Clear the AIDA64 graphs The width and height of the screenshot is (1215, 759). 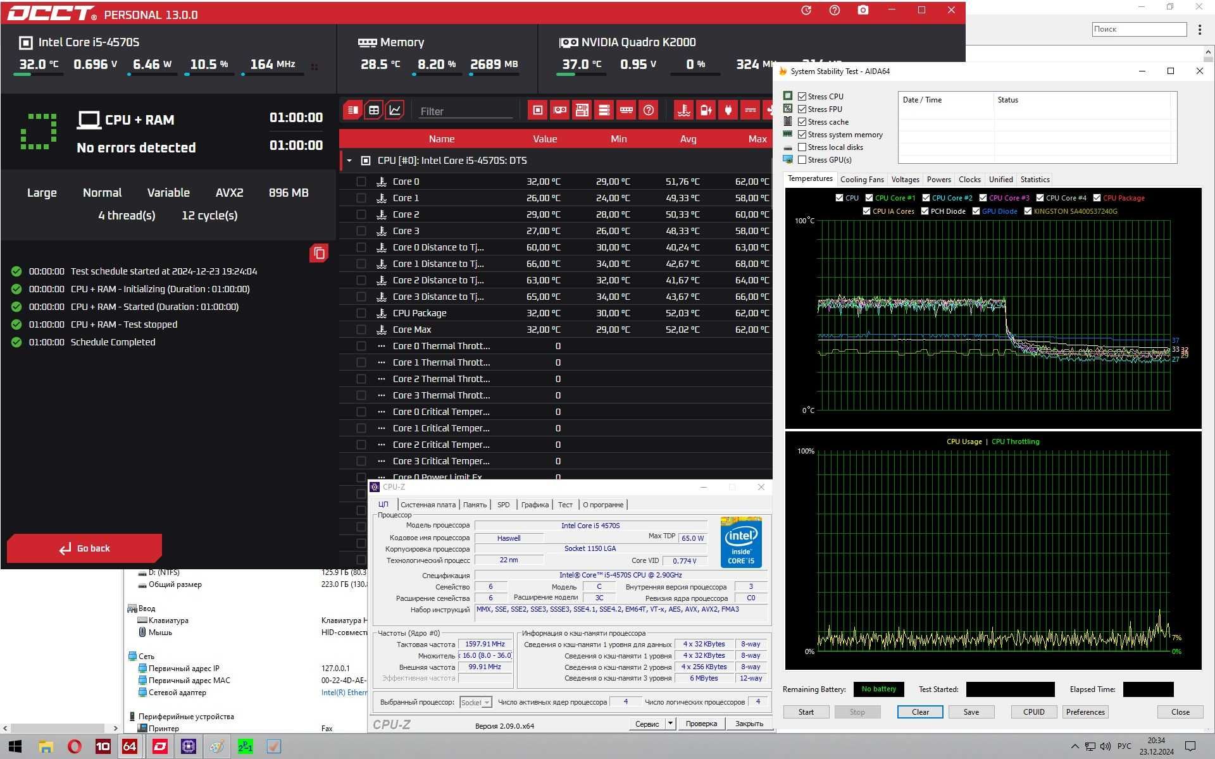[920, 712]
